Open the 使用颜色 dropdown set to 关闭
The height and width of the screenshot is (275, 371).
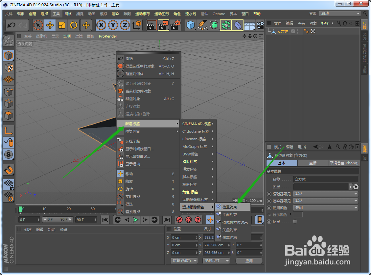pyautogui.click(x=326, y=208)
